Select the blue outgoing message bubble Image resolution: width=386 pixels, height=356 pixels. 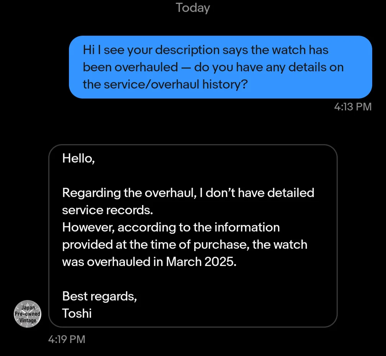coord(220,67)
